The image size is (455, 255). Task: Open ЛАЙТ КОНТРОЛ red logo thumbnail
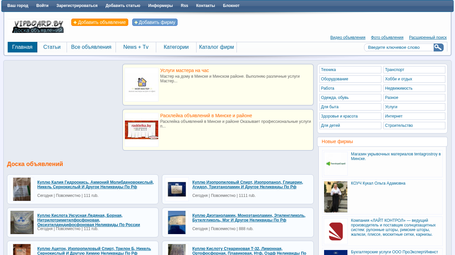pyautogui.click(x=336, y=231)
